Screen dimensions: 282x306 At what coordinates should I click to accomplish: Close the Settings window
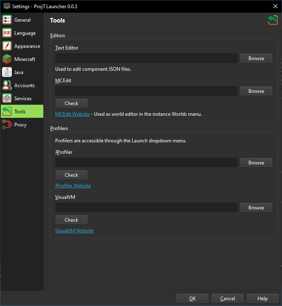click(275, 6)
